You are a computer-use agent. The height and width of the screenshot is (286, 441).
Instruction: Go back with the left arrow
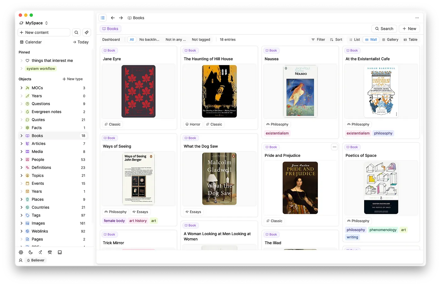coord(113,18)
